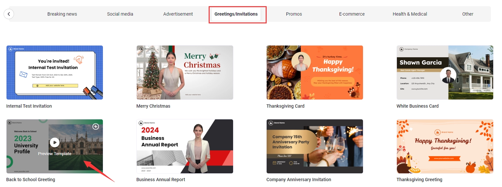Image resolution: width=502 pixels, height=187 pixels.
Task: Choose the Thanksgiving Greeting template thumbnail
Action: tap(445, 146)
